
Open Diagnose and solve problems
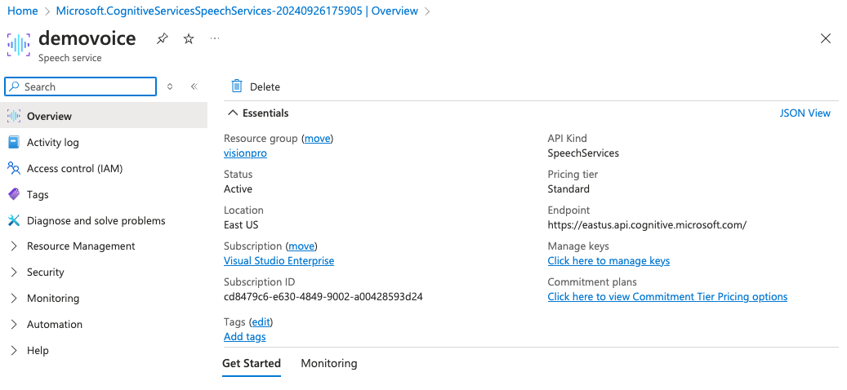coord(96,220)
